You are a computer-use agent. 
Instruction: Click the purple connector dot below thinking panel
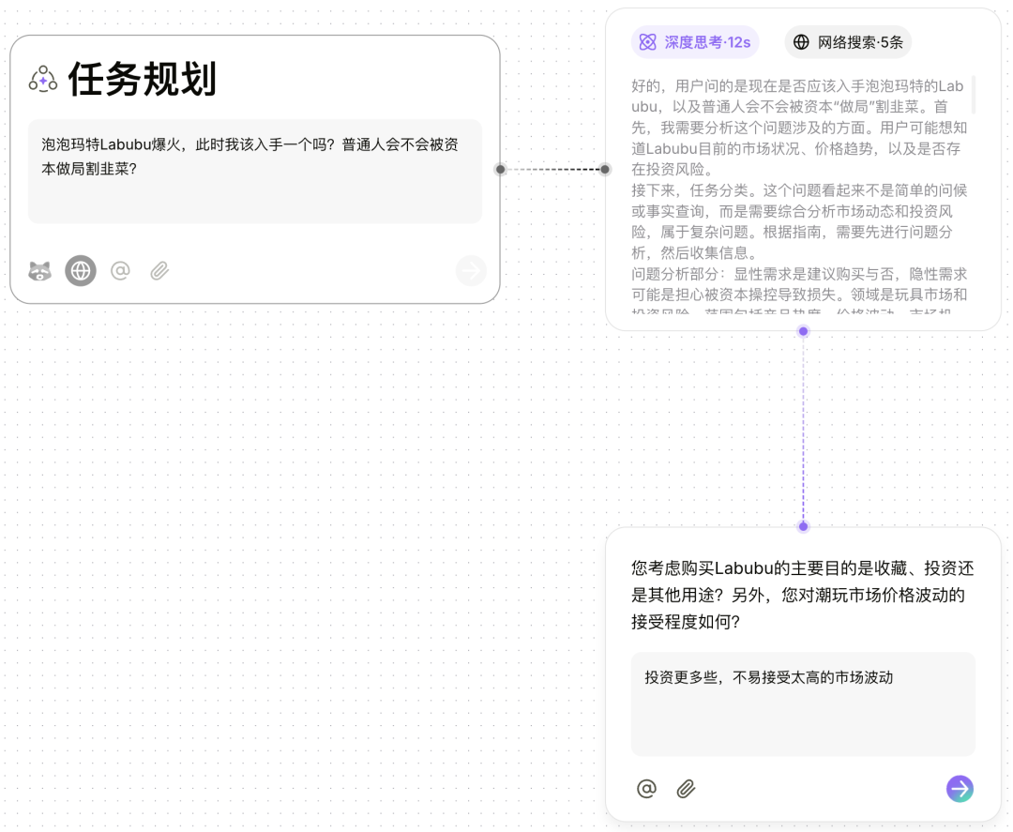[x=803, y=331]
